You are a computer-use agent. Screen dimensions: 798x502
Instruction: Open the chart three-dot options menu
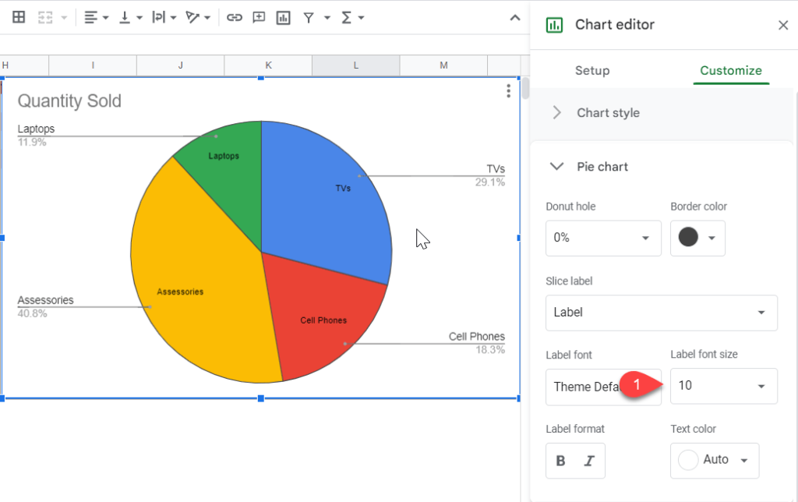tap(508, 91)
